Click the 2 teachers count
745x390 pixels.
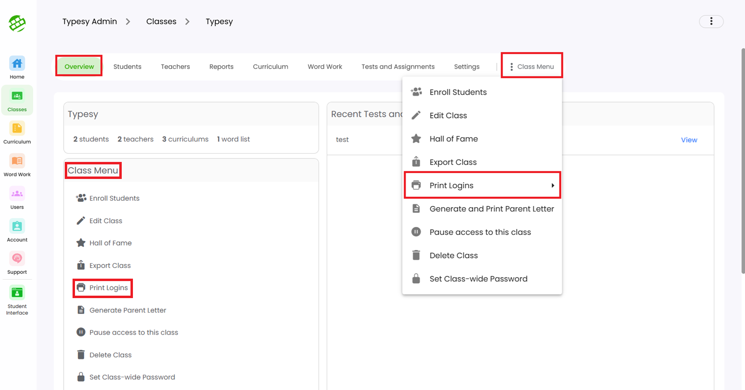135,139
